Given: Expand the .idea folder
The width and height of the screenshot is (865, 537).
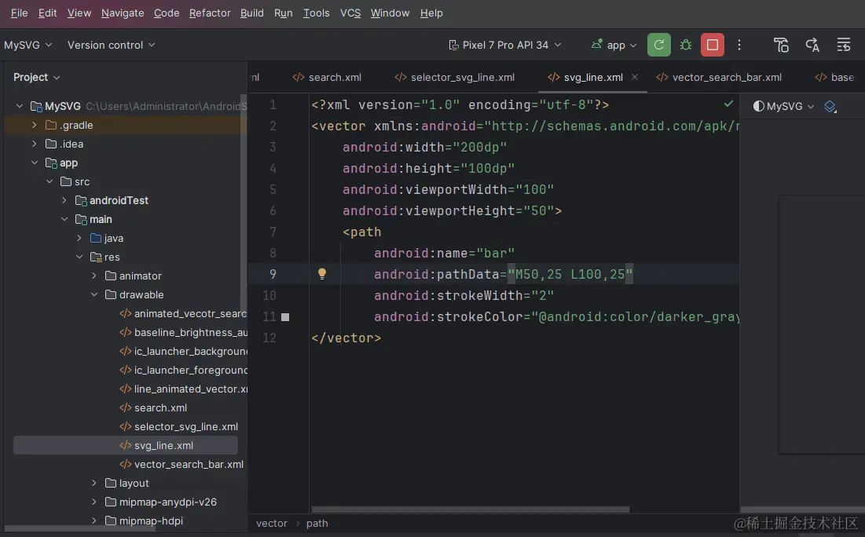Looking at the screenshot, I should pos(35,144).
